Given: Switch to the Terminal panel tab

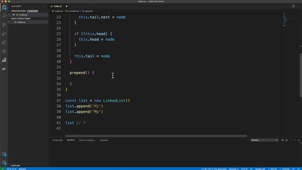Looking at the screenshot, I should coord(104,140).
